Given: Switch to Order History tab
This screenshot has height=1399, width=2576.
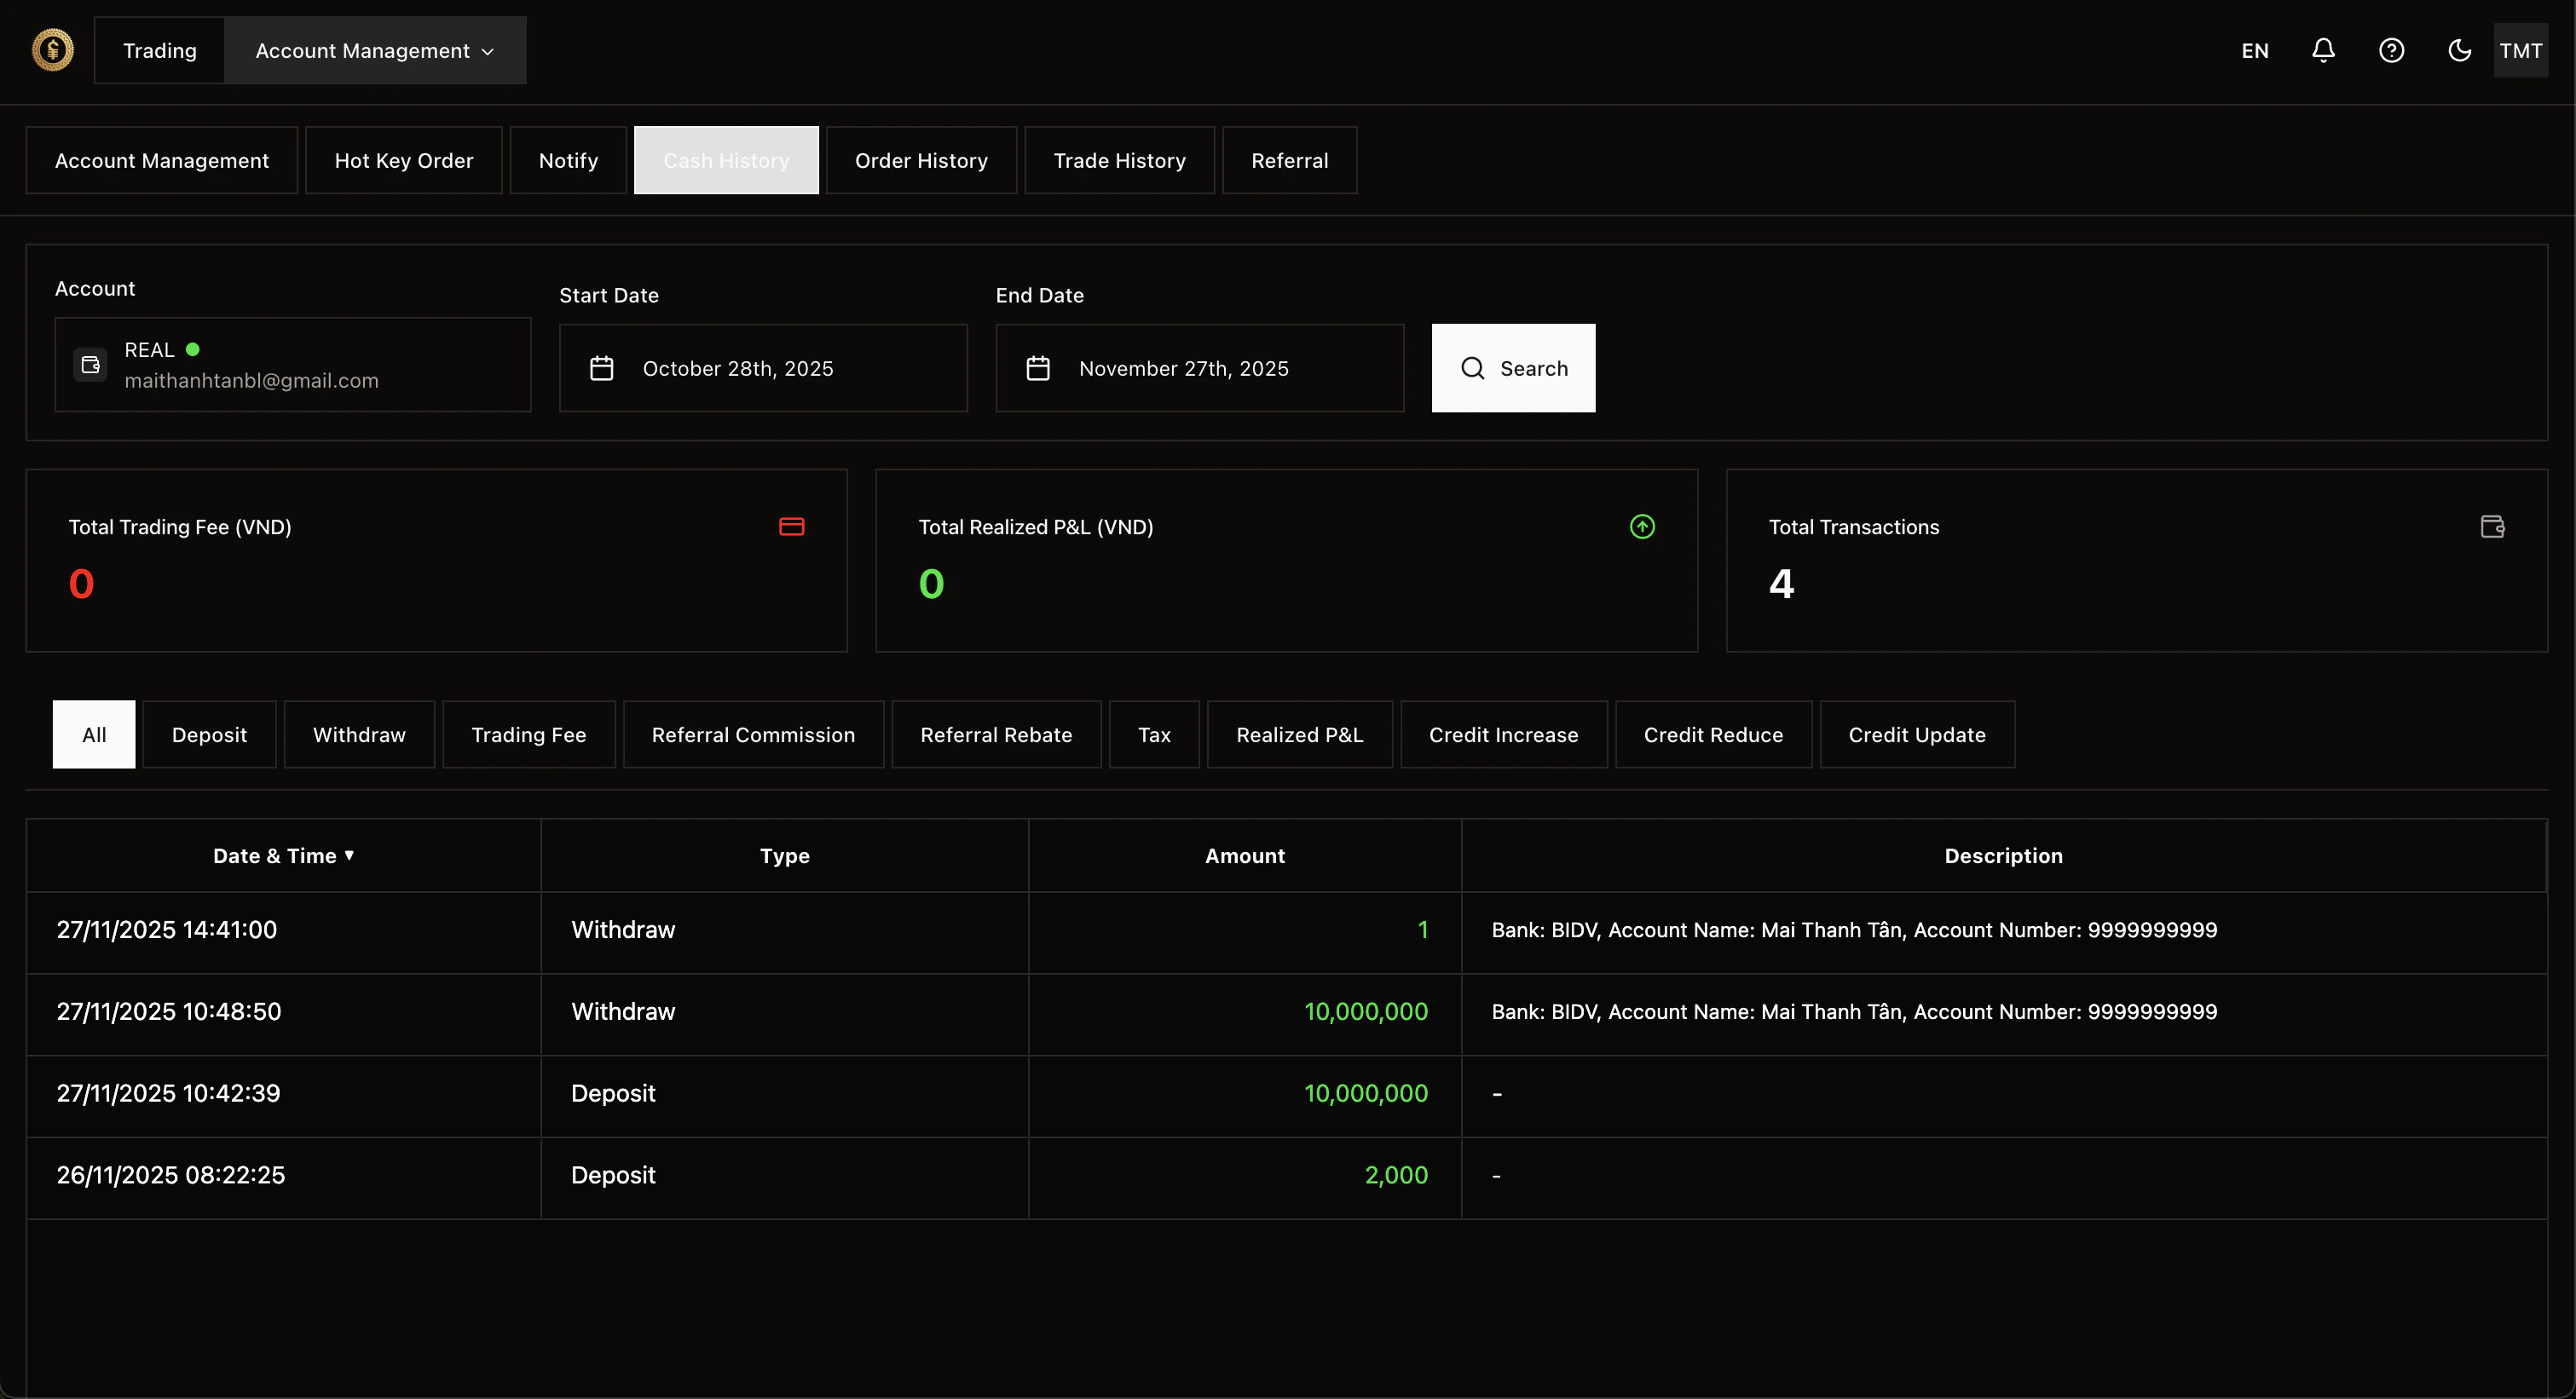Looking at the screenshot, I should (921, 161).
